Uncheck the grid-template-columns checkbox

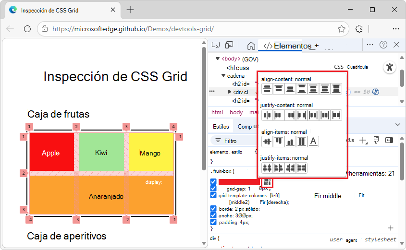point(213,195)
